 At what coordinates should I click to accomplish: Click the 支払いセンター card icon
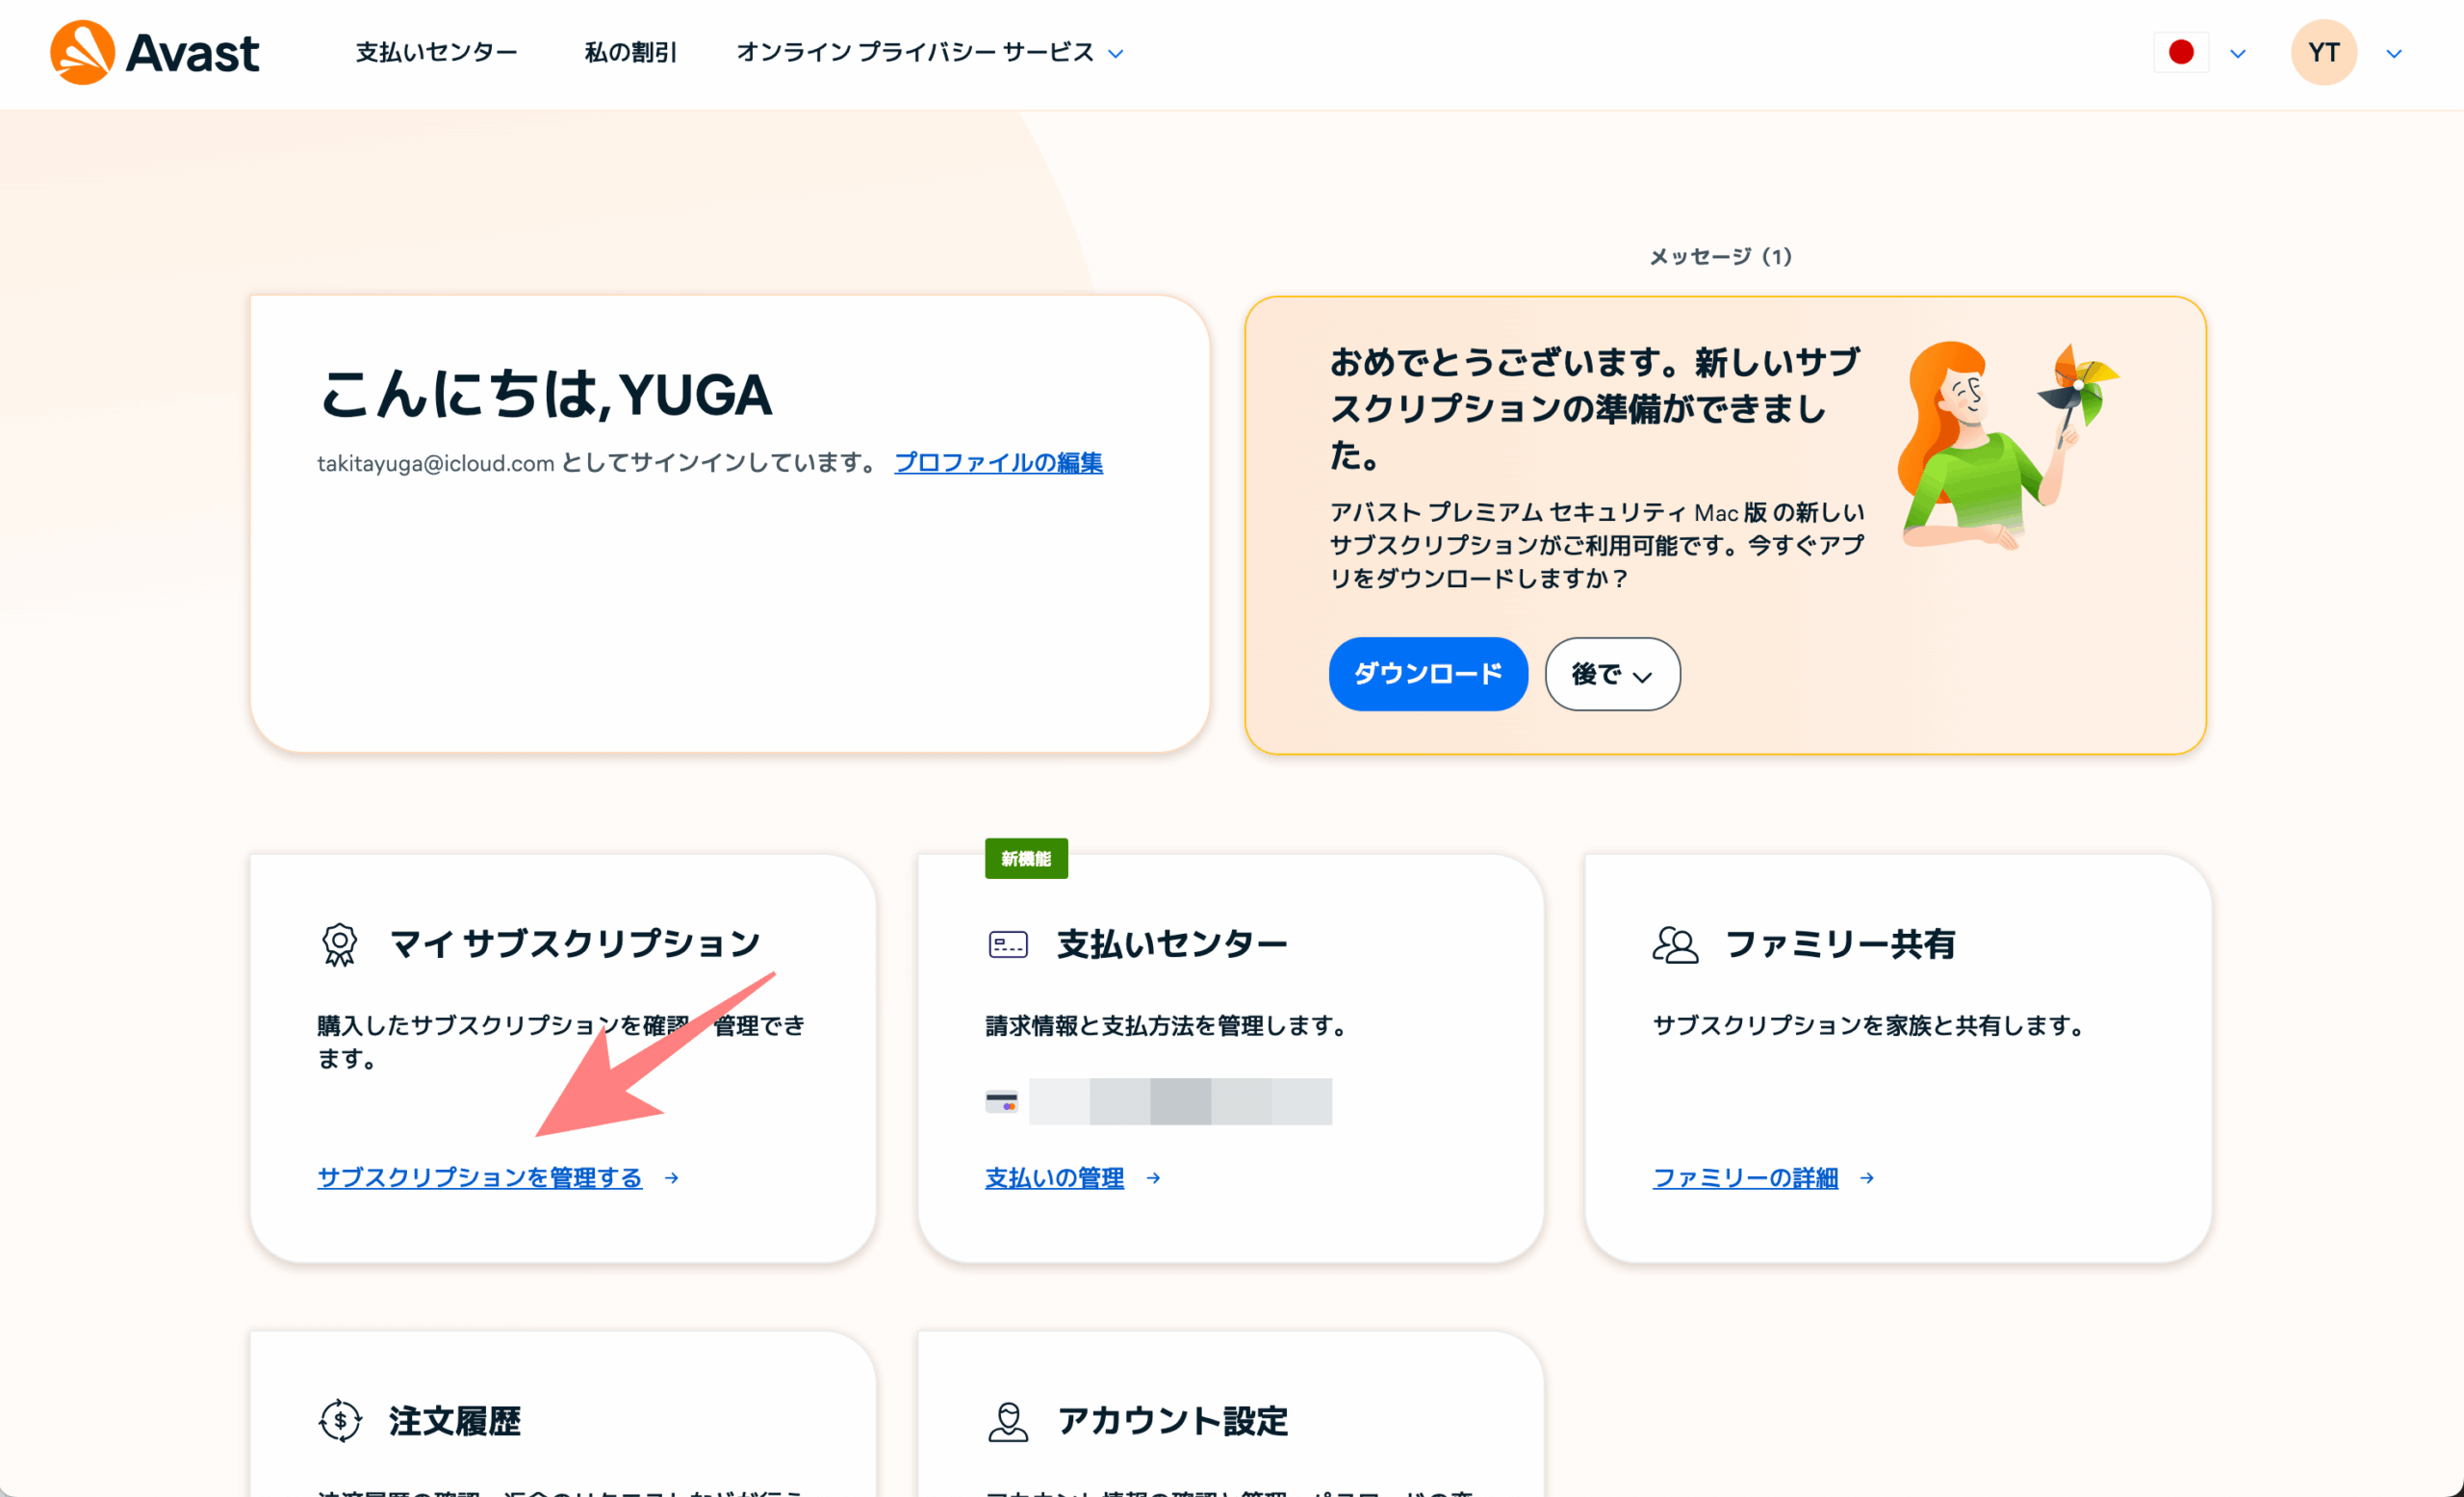point(1008,944)
